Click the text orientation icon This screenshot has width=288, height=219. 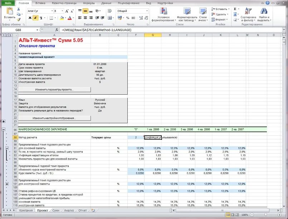[x=98, y=11]
